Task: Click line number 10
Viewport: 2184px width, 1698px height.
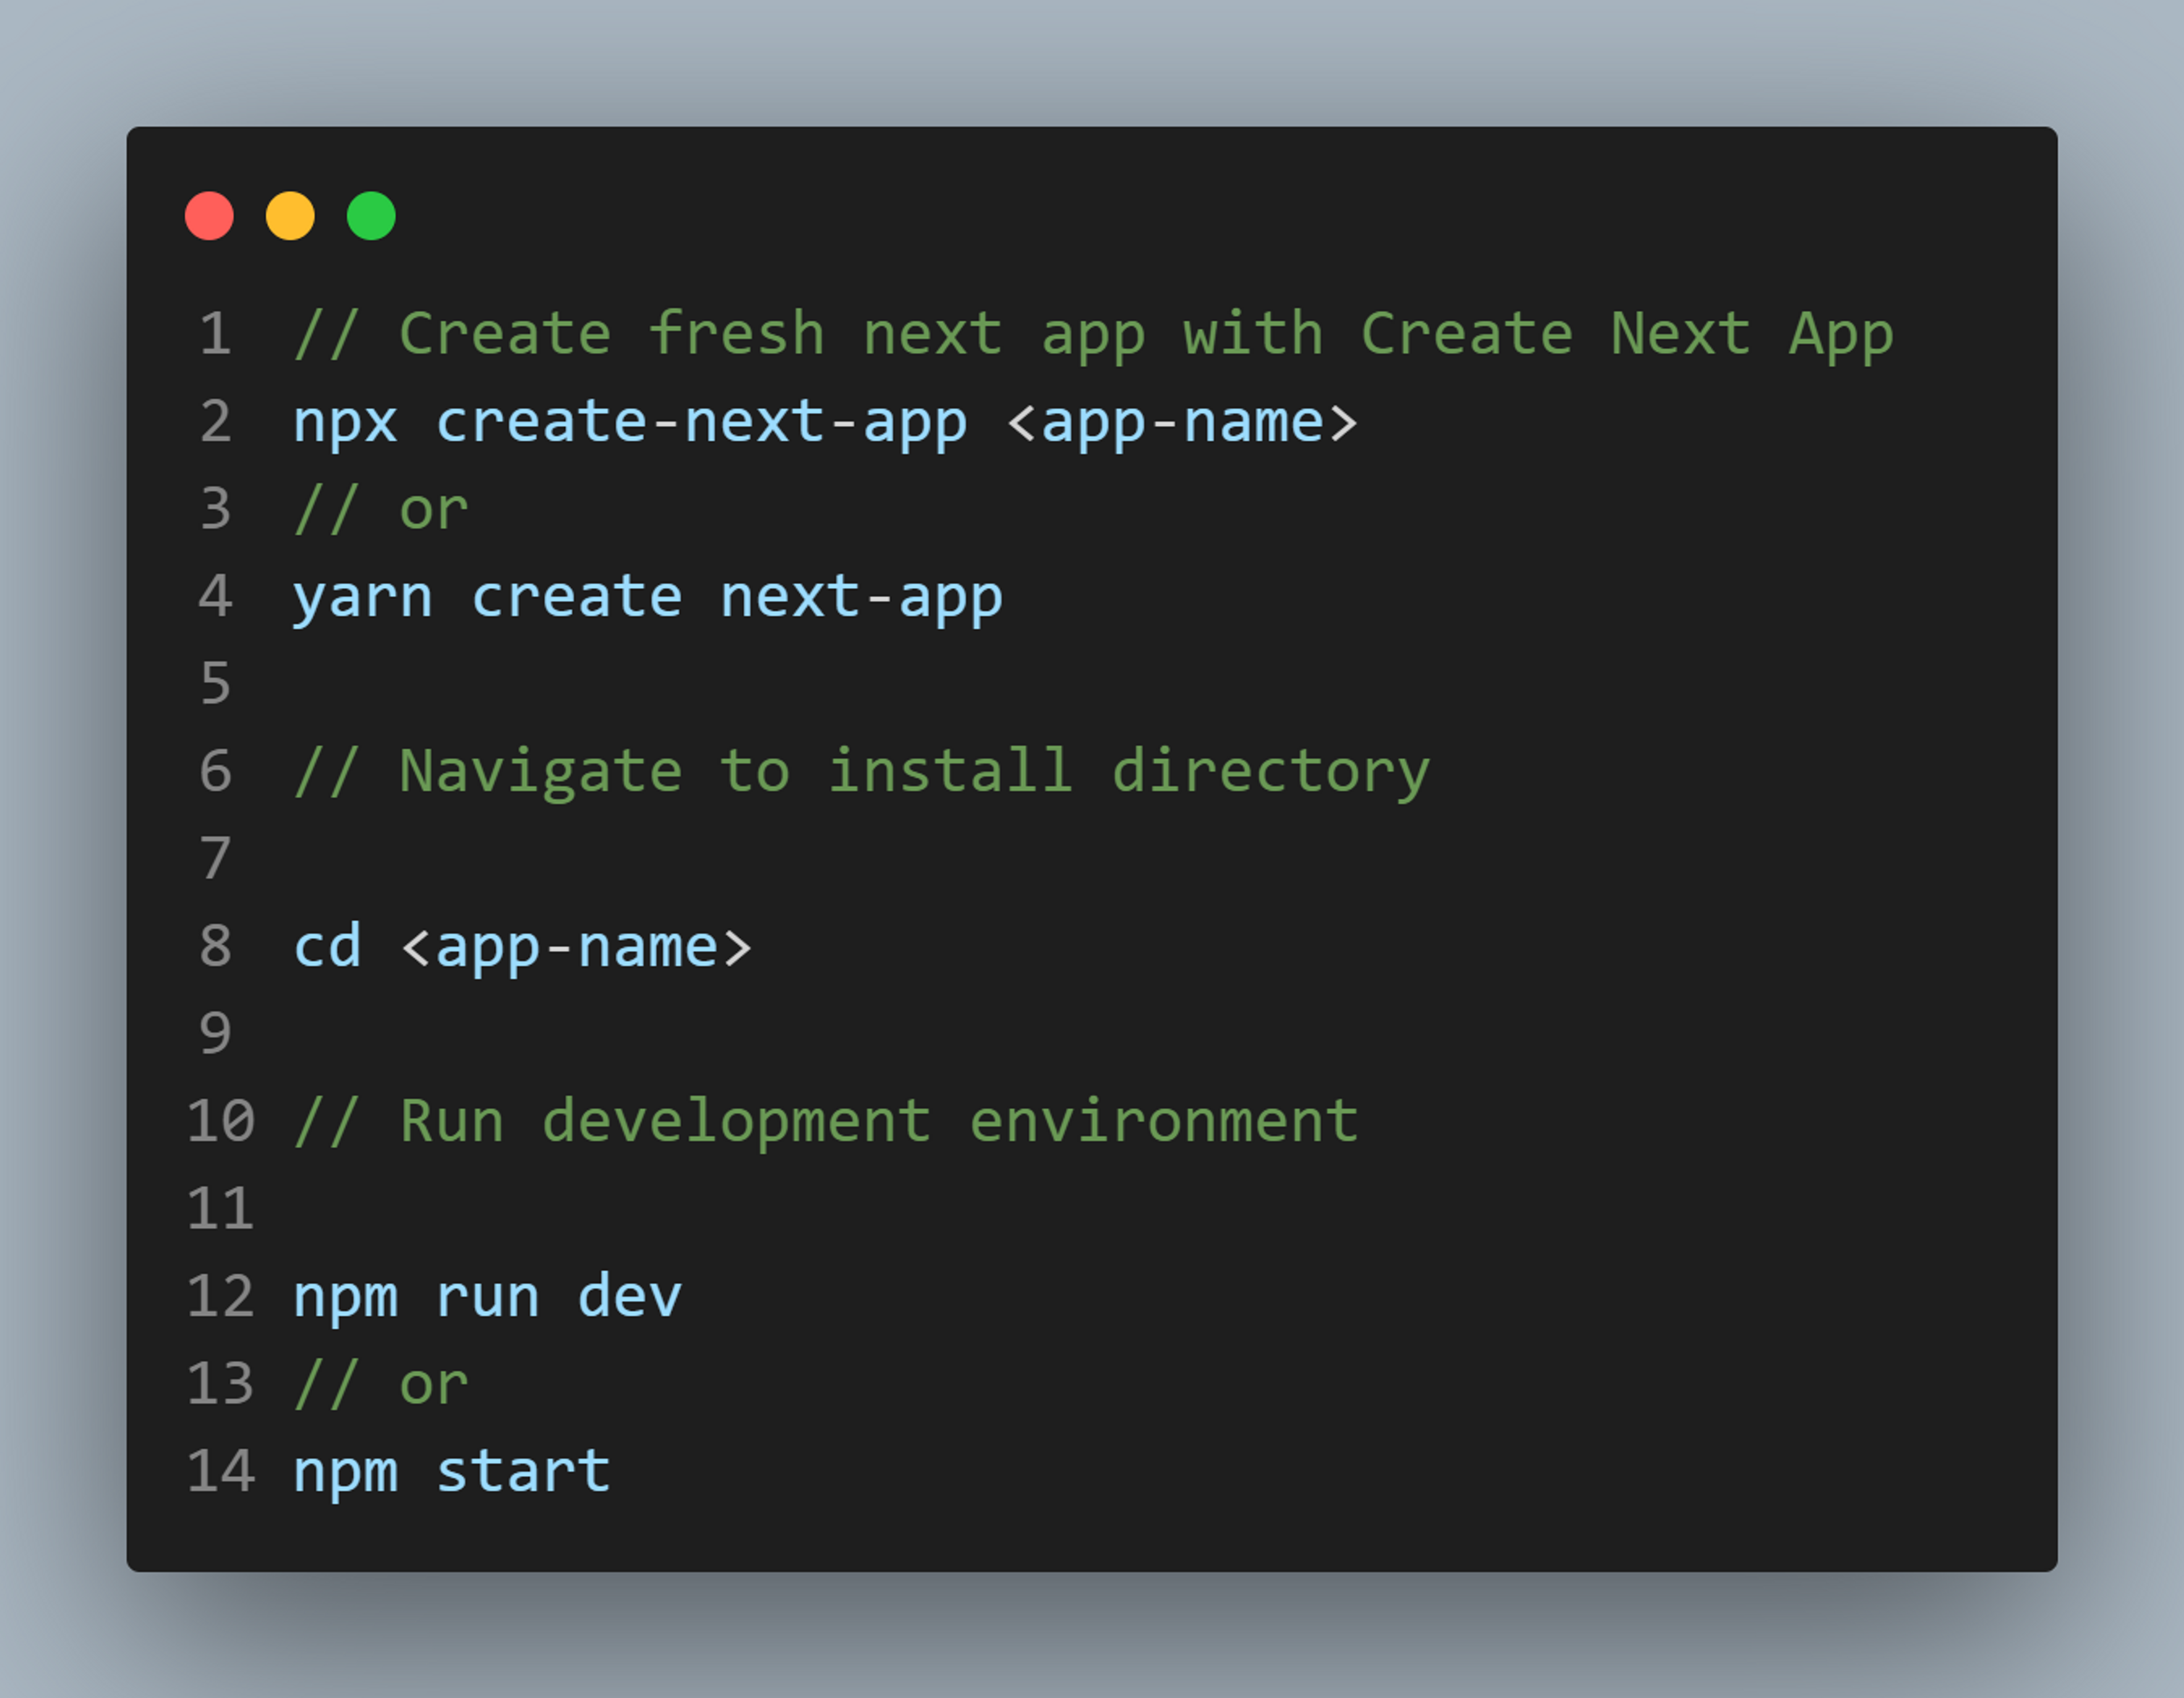Action: 221,1121
